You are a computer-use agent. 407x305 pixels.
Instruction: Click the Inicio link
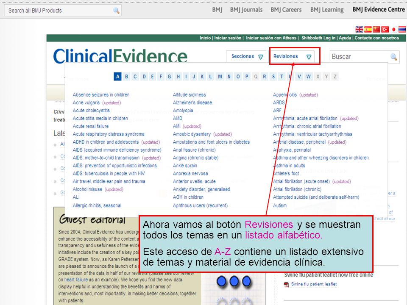tap(205, 38)
